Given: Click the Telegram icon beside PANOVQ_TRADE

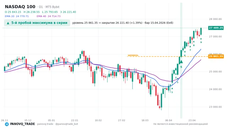Looking at the screenshot, I should [x=7, y=124].
